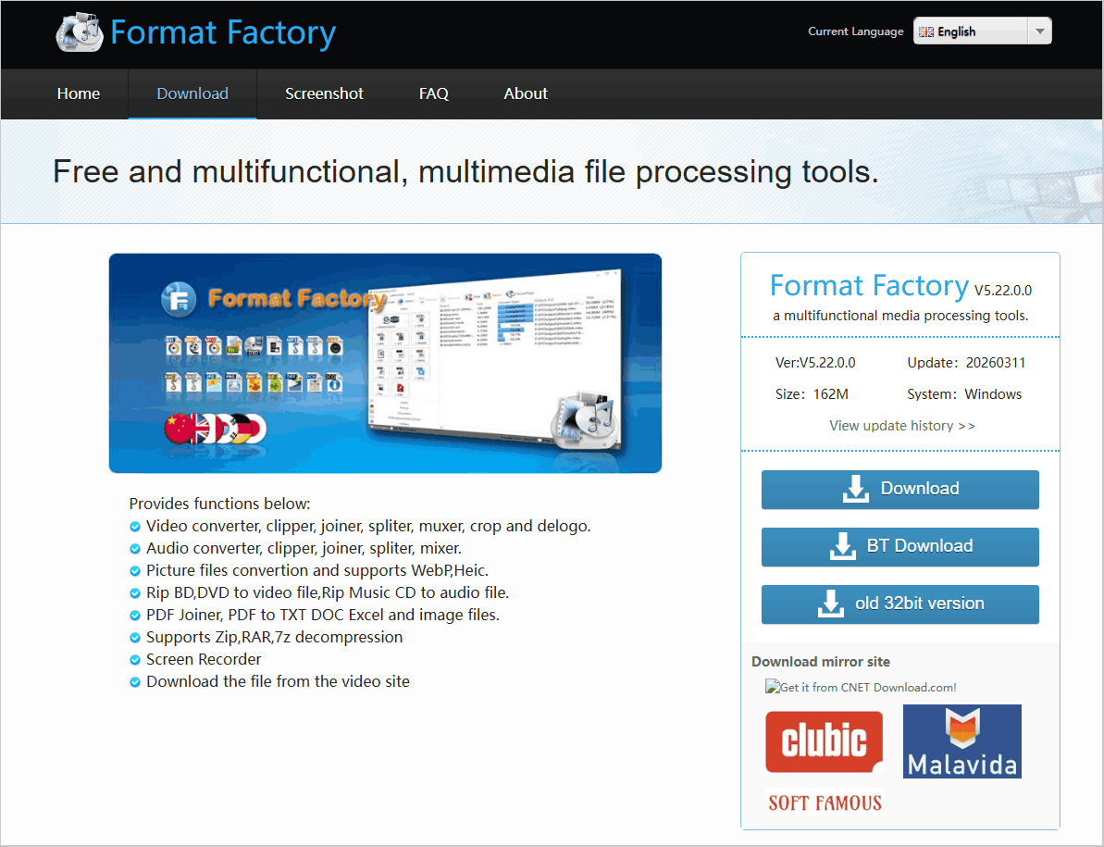Click the Free and multifunctional headline text
This screenshot has height=847, width=1104.
(466, 172)
